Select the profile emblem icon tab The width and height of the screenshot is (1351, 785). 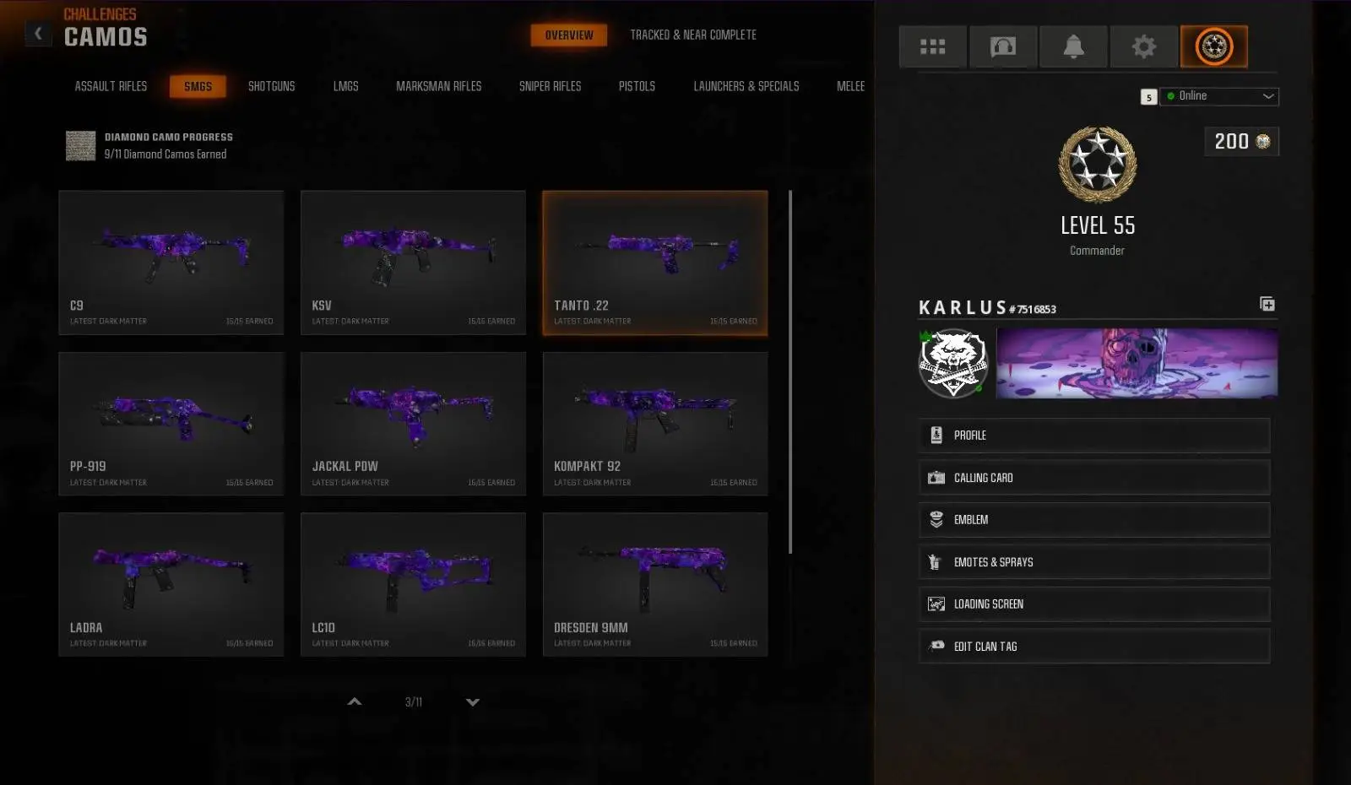[x=1214, y=46]
